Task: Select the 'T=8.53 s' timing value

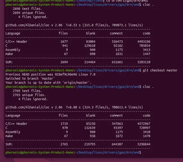Action: [73, 25]
